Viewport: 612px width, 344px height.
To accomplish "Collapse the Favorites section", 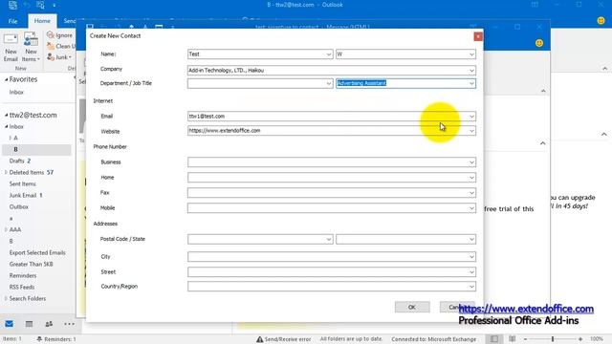I will pos(6,79).
